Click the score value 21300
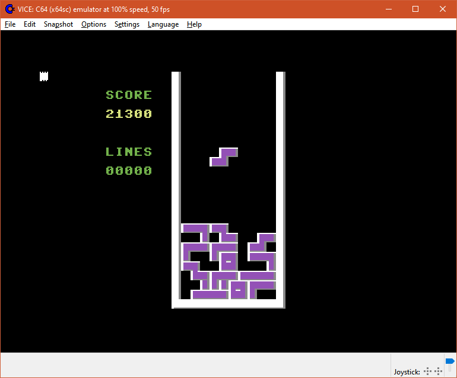457x378 pixels. [x=129, y=114]
